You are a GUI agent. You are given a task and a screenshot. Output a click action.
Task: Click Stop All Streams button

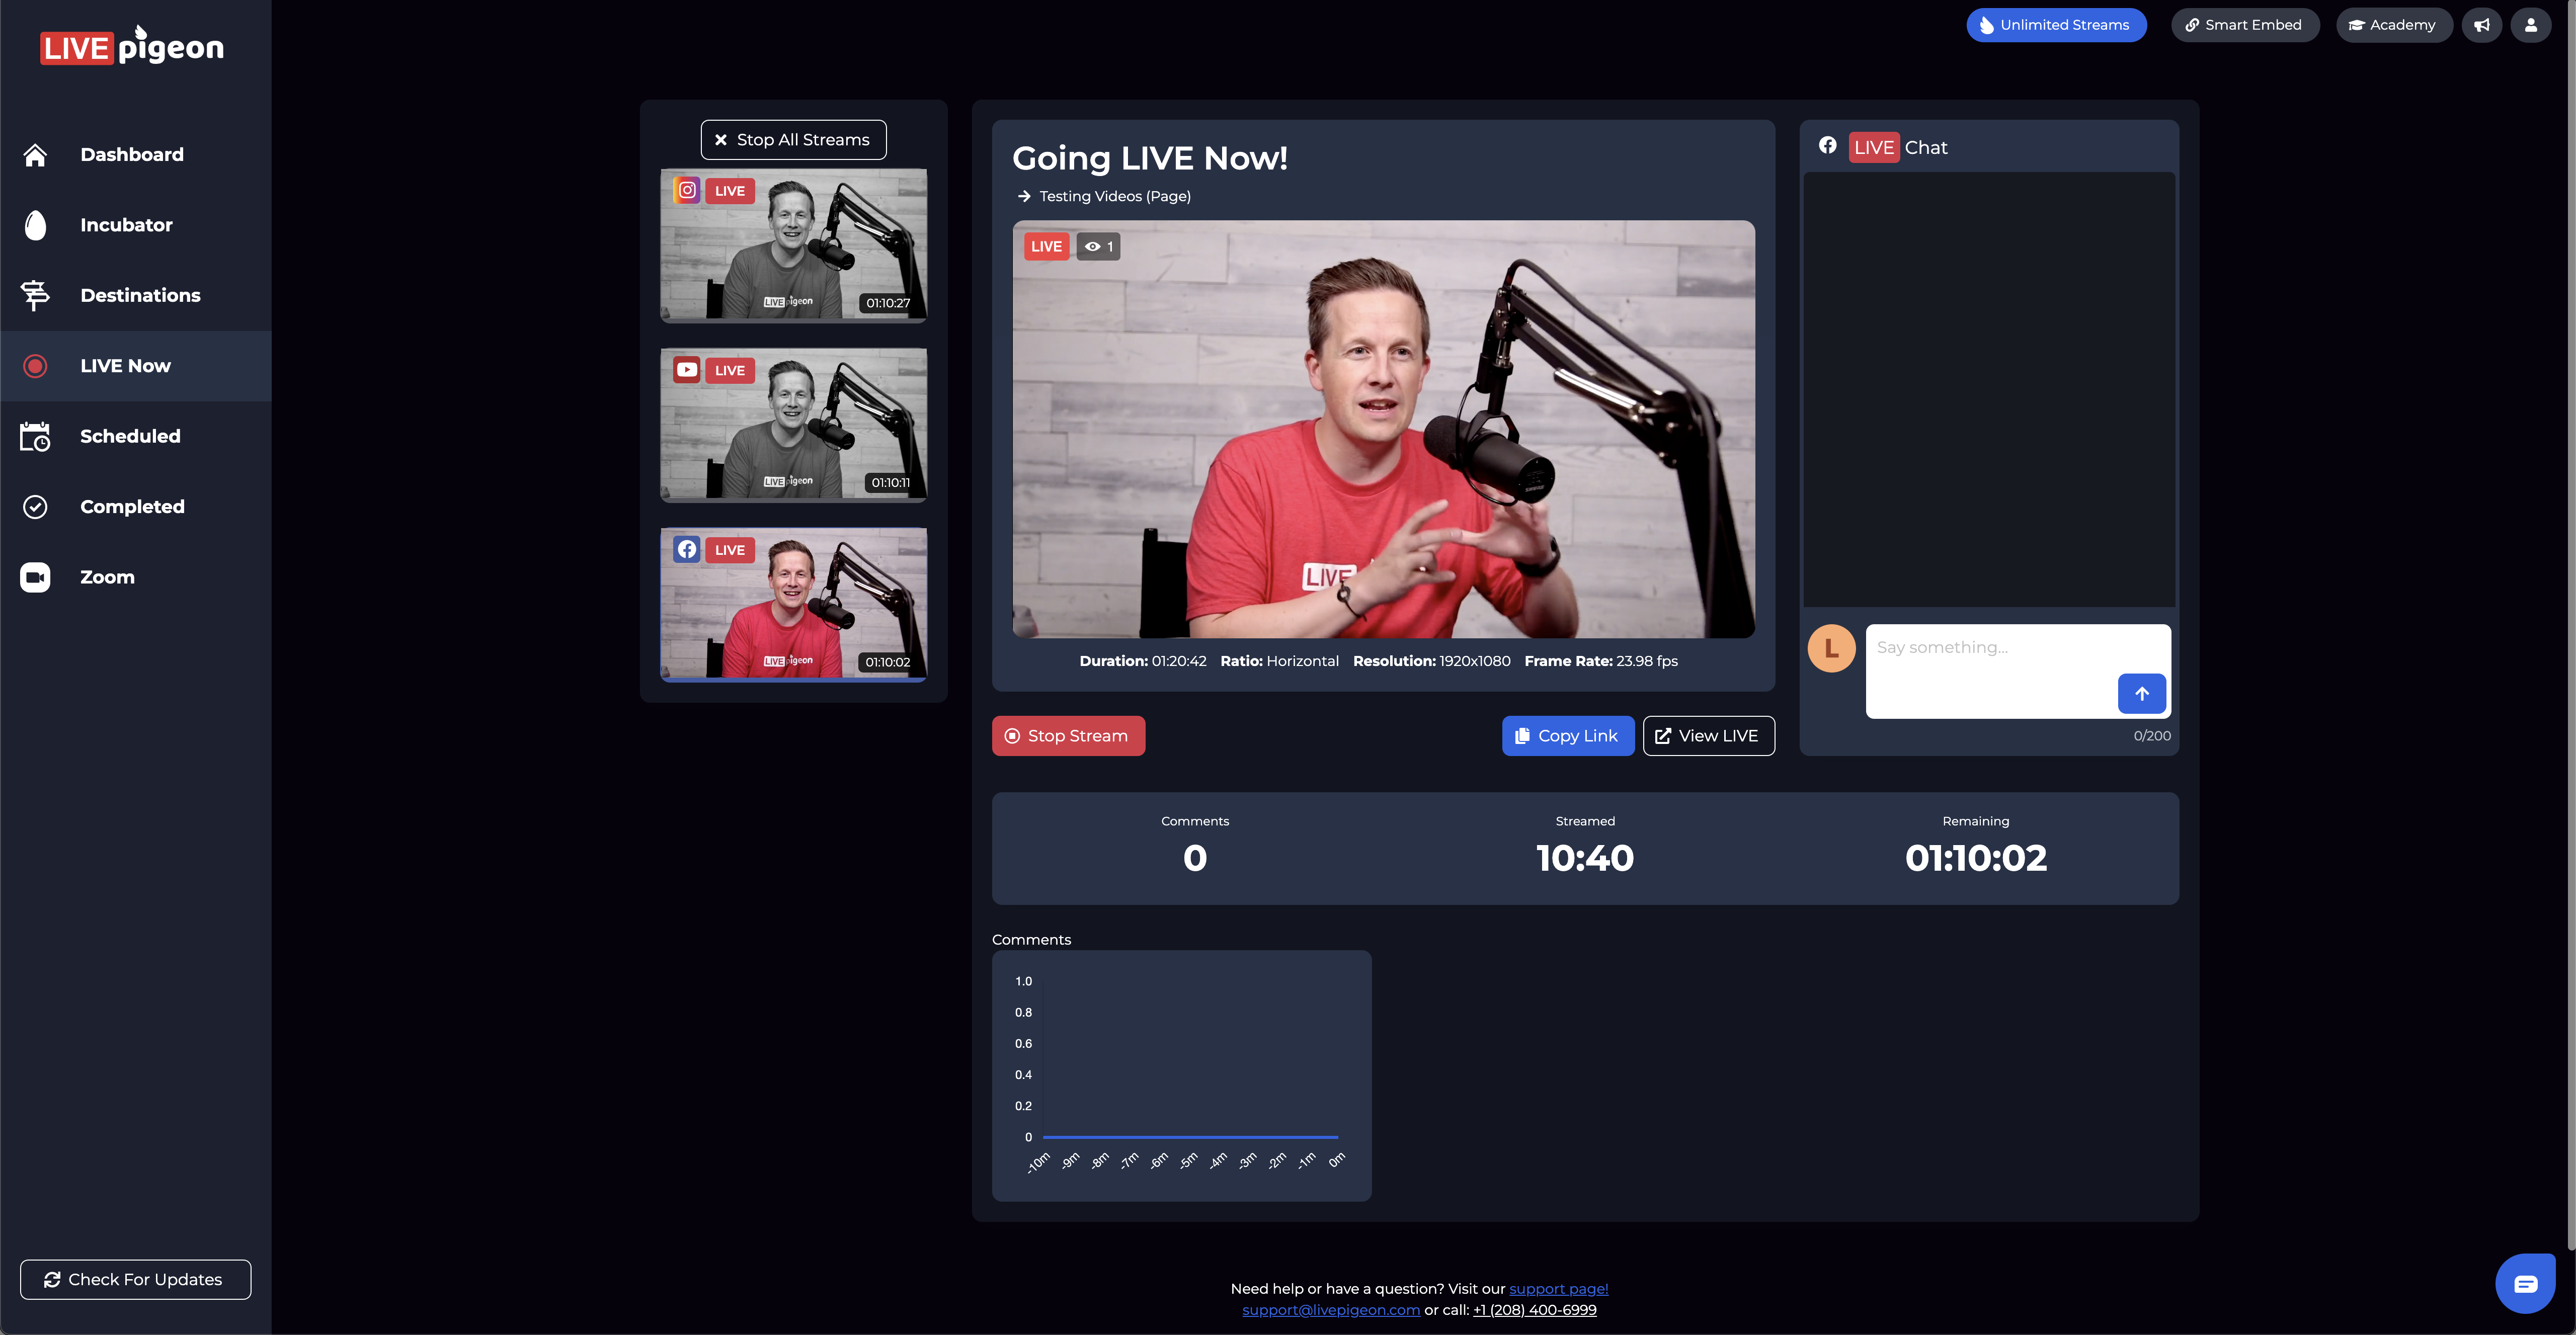[793, 140]
